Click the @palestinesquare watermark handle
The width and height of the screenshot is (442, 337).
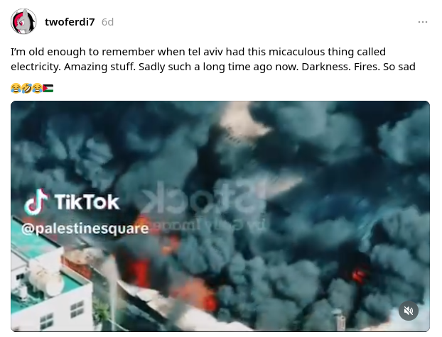[85, 228]
